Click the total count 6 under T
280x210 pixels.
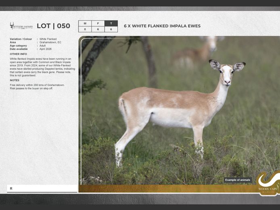coord(111,29)
